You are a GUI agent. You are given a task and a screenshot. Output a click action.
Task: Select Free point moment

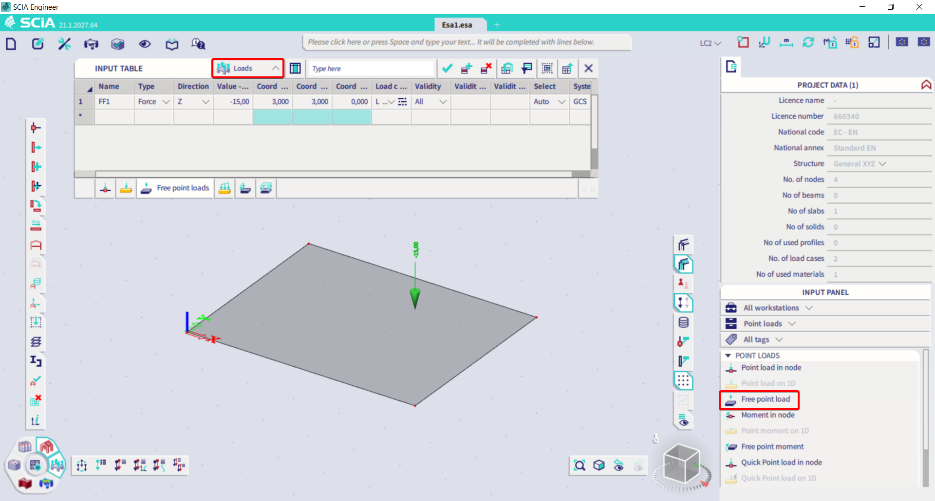(772, 447)
